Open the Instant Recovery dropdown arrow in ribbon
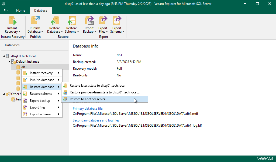 tap(19, 32)
